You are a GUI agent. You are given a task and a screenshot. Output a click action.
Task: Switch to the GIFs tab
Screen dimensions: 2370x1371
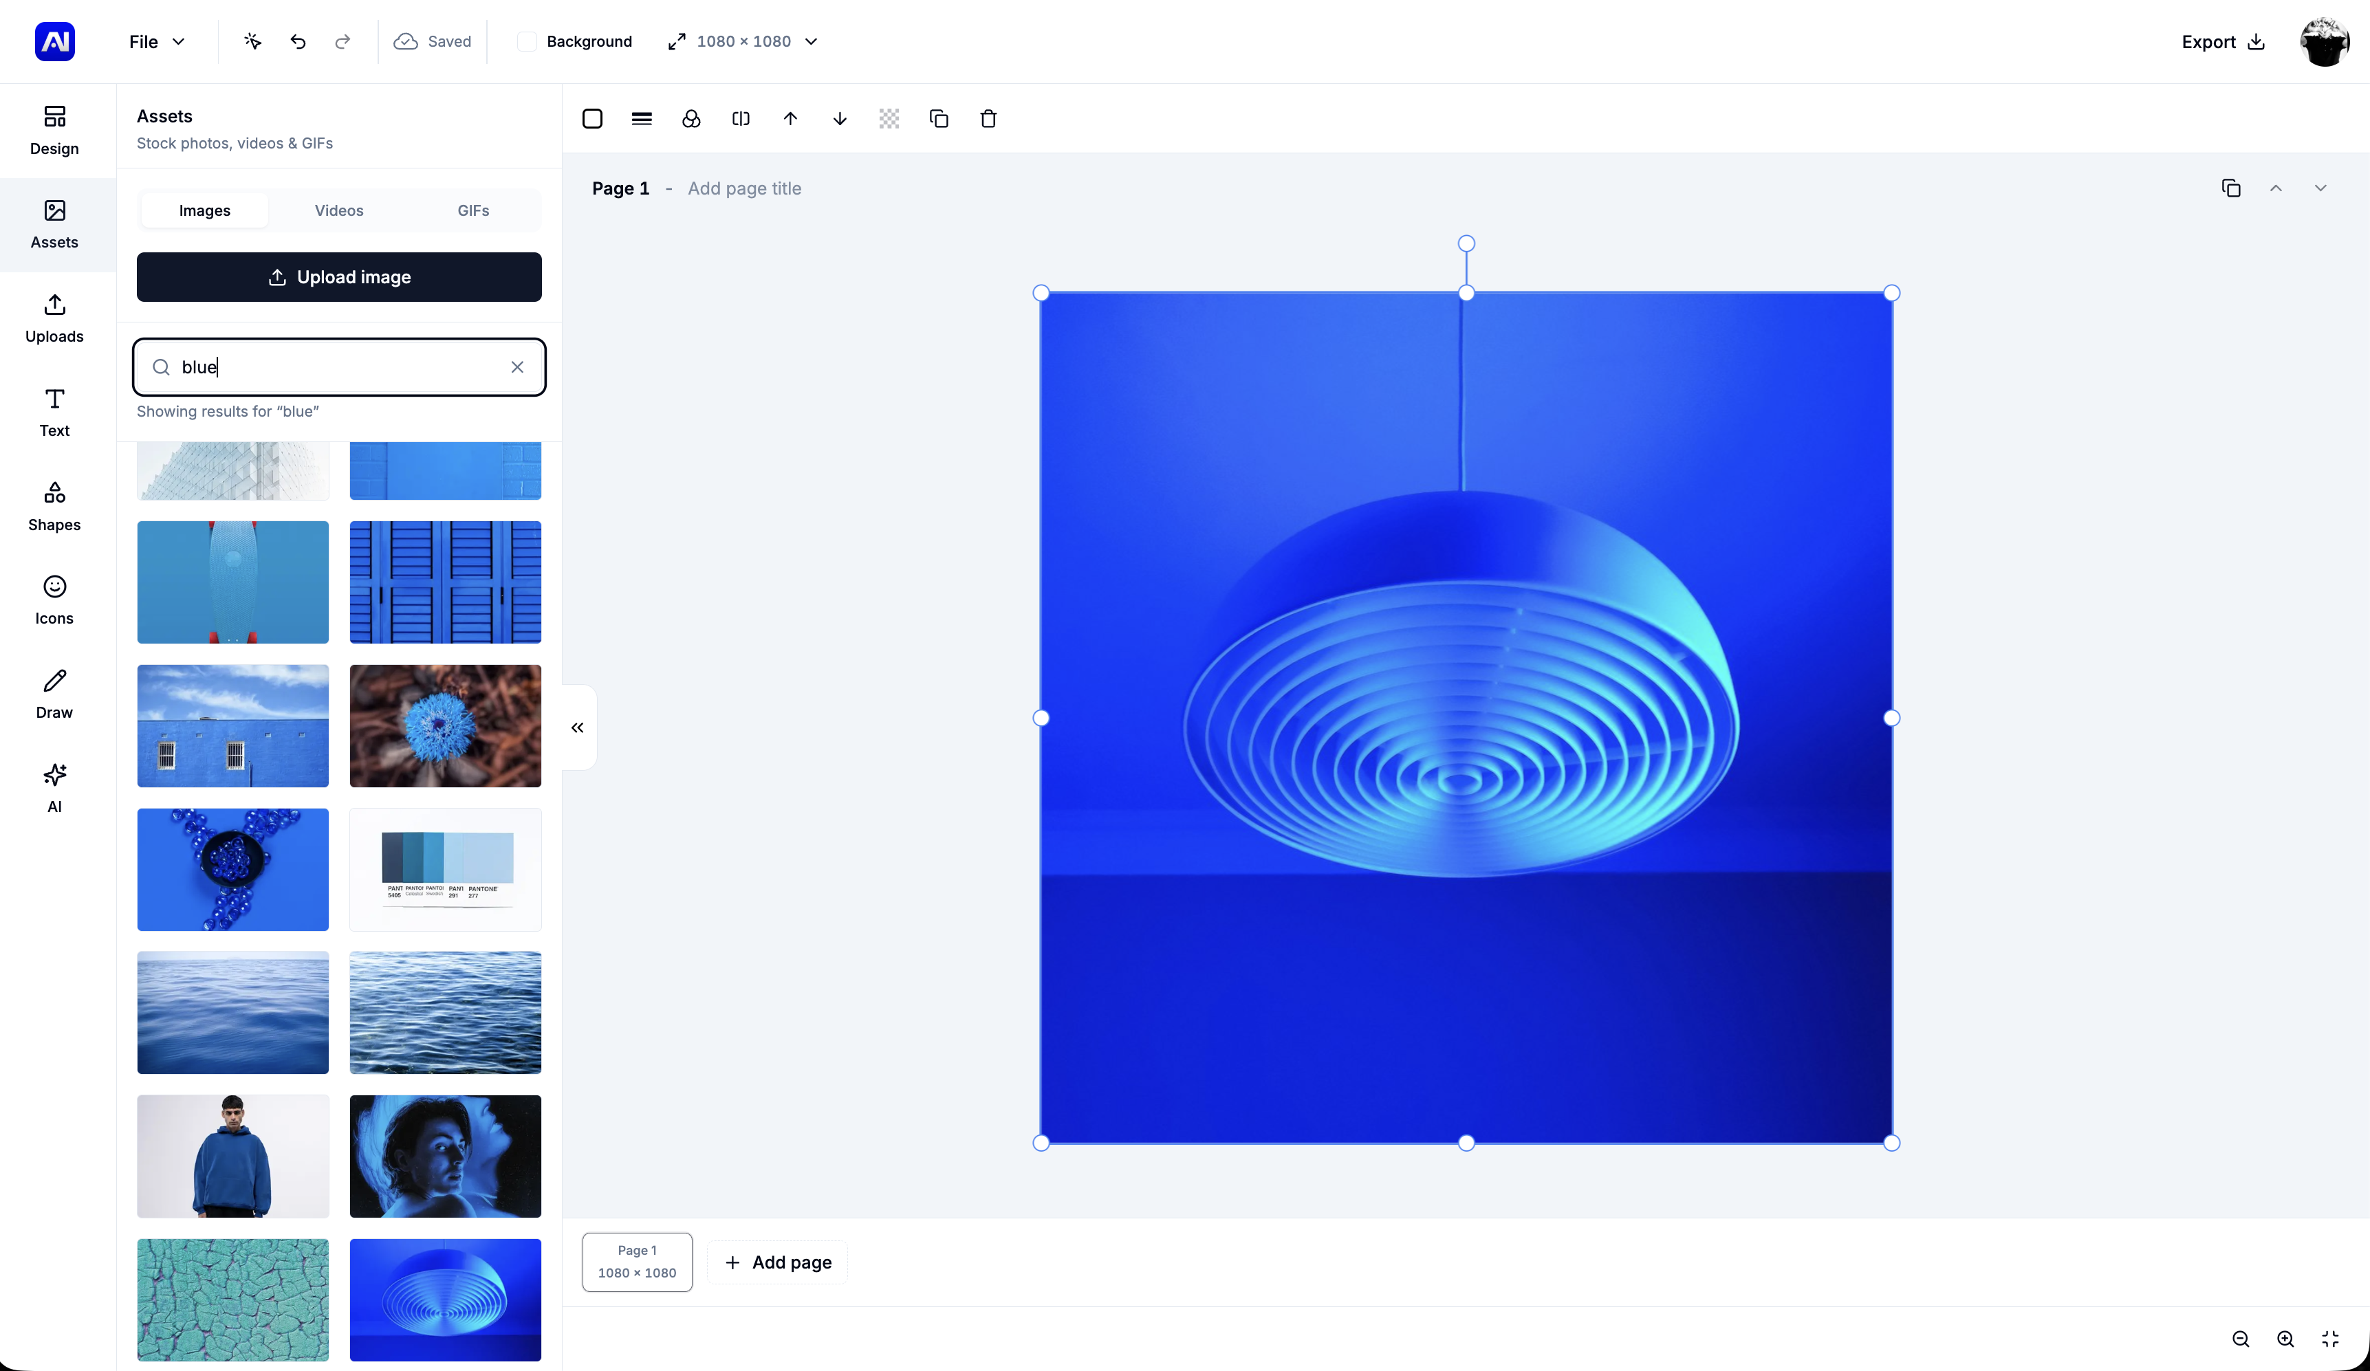click(473, 210)
